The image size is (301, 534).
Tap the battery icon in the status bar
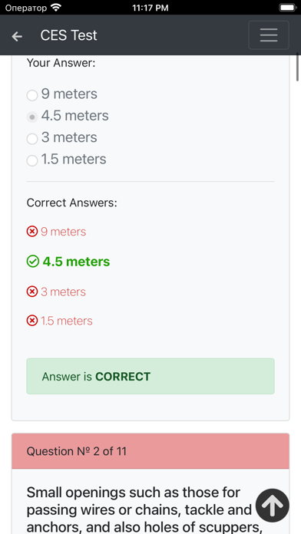288,8
